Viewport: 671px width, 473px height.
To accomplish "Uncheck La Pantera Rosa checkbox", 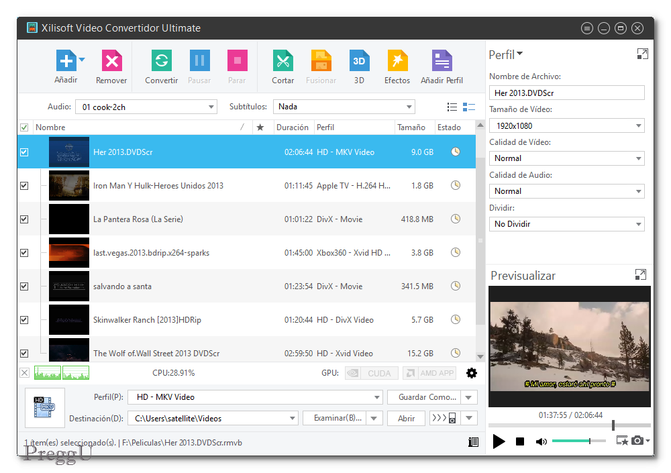I will pyautogui.click(x=24, y=219).
